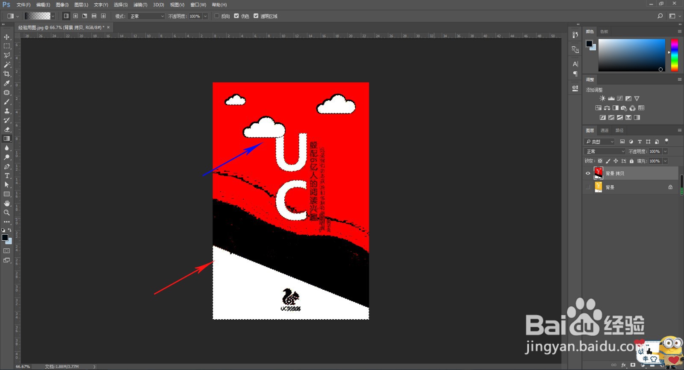Switch to the 通道 (Channels) tab

pos(604,130)
